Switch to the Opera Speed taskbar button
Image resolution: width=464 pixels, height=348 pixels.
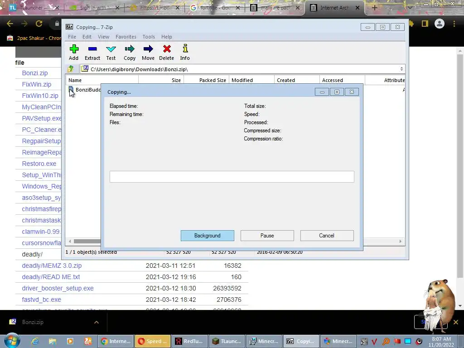coord(153,341)
